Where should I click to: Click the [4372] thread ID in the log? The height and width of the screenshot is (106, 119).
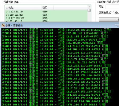[6, 30]
